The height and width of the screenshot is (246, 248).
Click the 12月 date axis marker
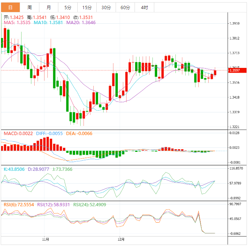pos(121,239)
